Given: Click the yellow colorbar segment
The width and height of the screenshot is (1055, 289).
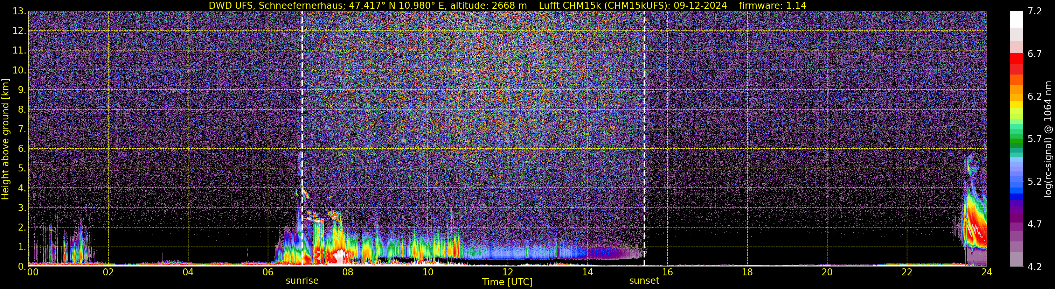Looking at the screenshot, I should click(1016, 105).
